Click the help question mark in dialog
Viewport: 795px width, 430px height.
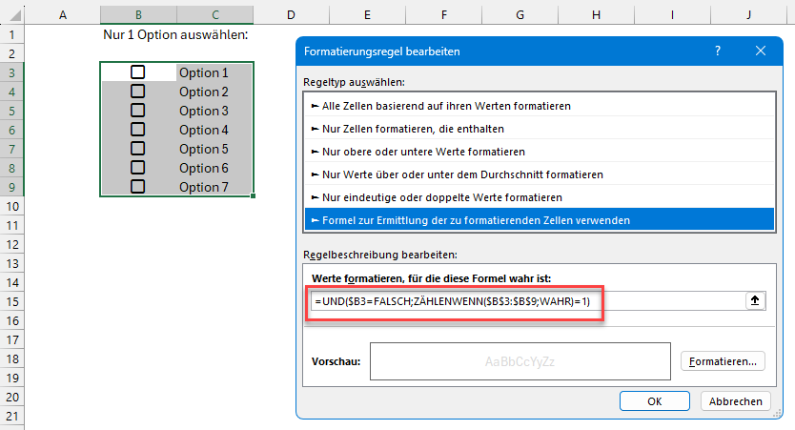click(x=718, y=51)
